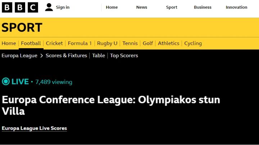
Task: Open the Formula 1 tab
Action: tap(80, 43)
